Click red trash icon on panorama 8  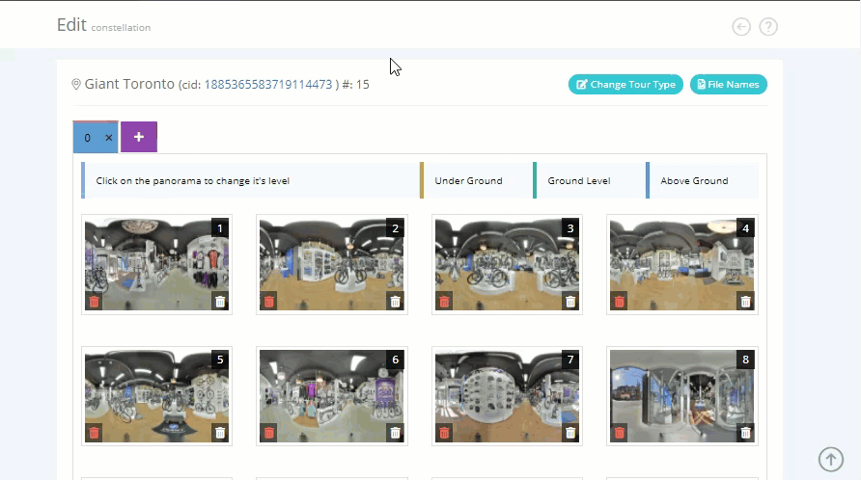(x=620, y=434)
